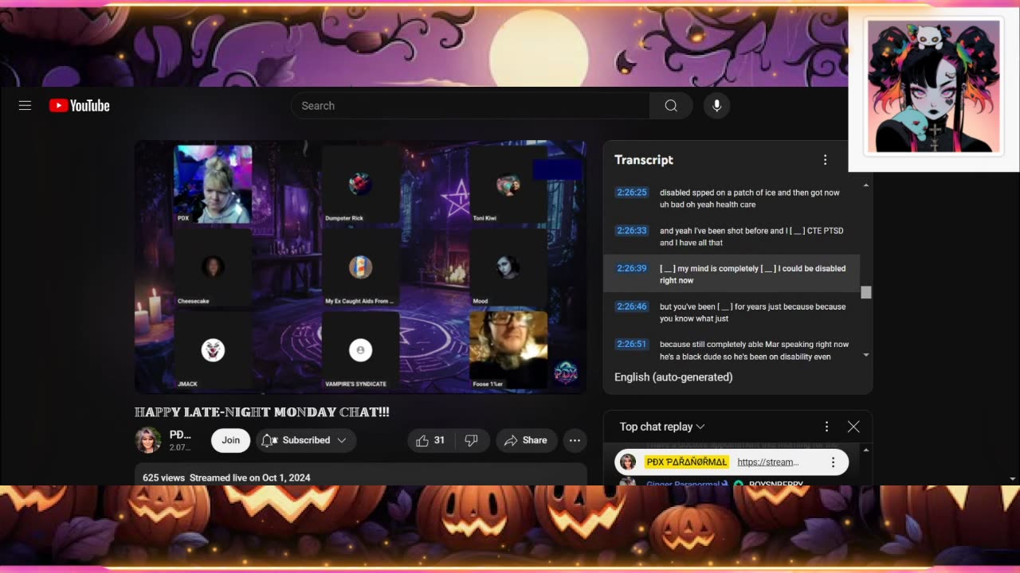This screenshot has height=573, width=1020.
Task: Click the Mood participant tile
Action: tap(508, 267)
